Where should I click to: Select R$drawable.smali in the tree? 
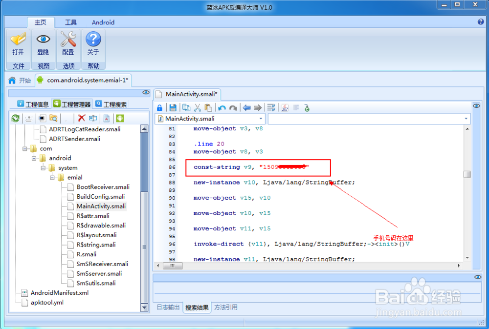[x=101, y=226]
